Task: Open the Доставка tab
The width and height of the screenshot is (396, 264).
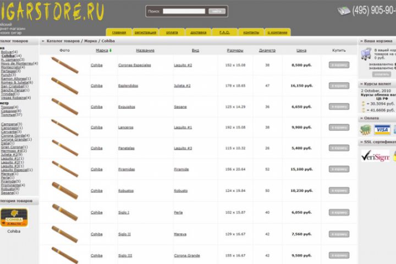Action: point(198,32)
